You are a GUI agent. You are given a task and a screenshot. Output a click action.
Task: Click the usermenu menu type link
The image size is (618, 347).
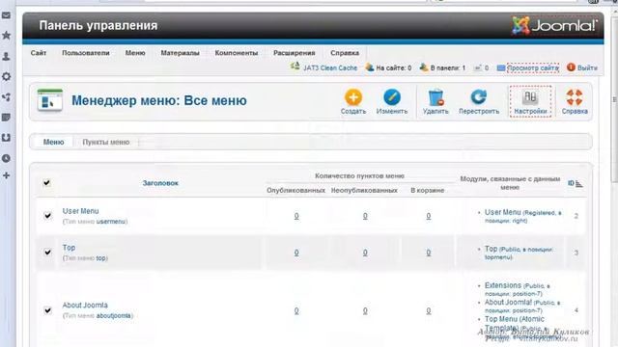point(111,222)
